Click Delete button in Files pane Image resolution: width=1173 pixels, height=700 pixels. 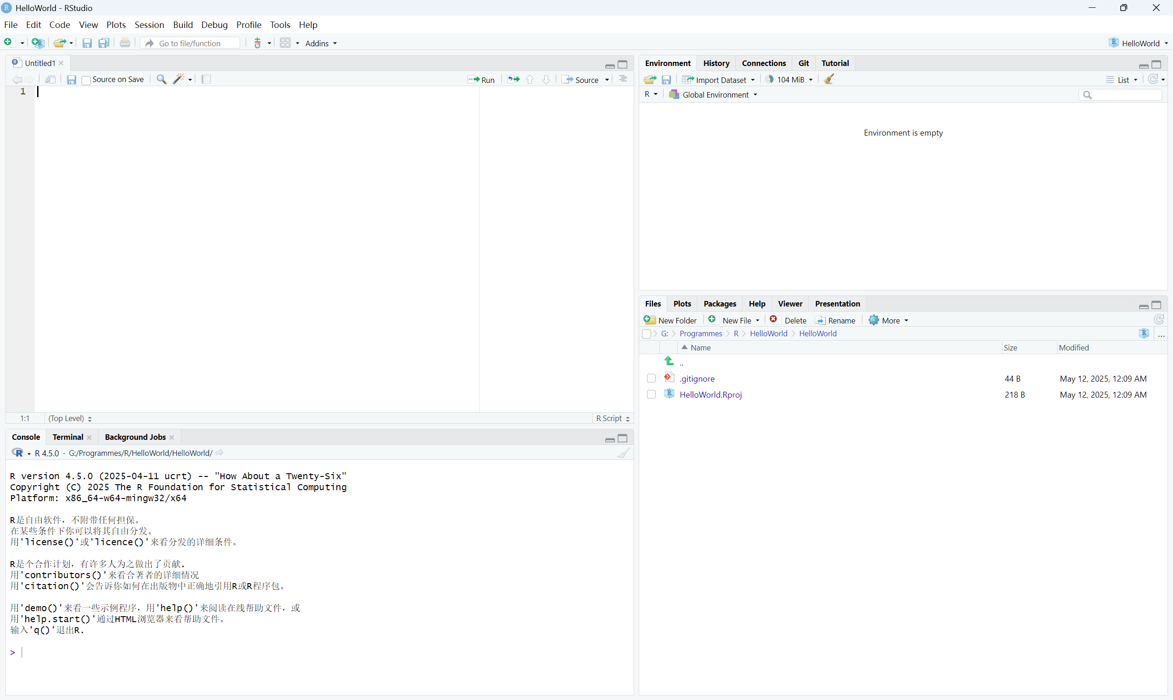[x=789, y=320]
